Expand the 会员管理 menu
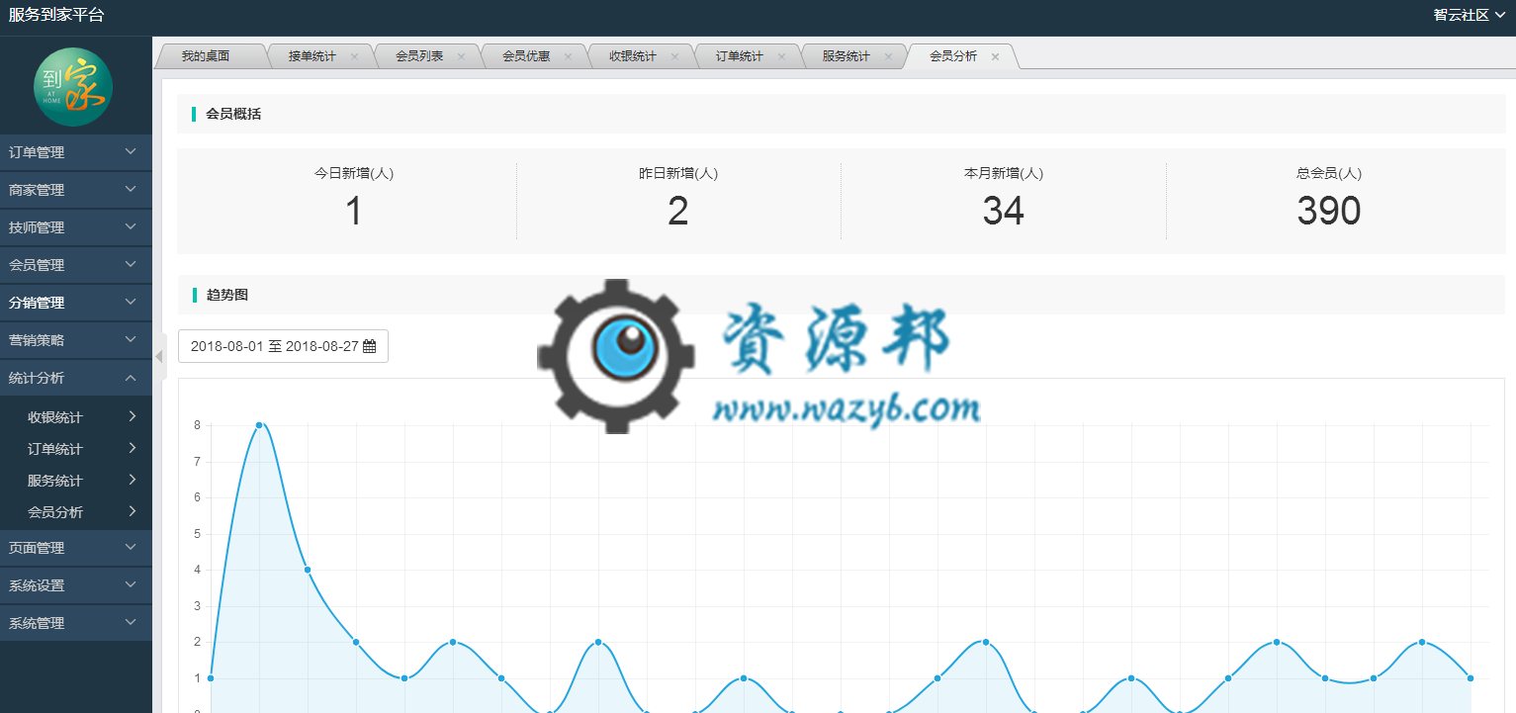The width and height of the screenshot is (1516, 713). click(x=76, y=265)
